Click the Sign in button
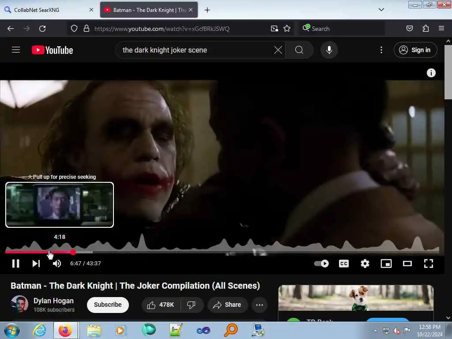This screenshot has height=339, width=452. pyautogui.click(x=415, y=50)
